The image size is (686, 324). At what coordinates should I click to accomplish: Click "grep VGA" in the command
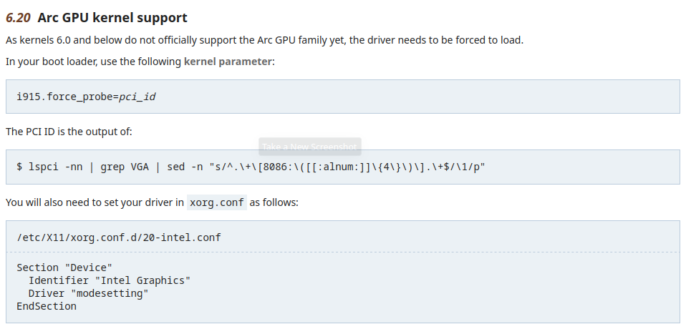[124, 167]
